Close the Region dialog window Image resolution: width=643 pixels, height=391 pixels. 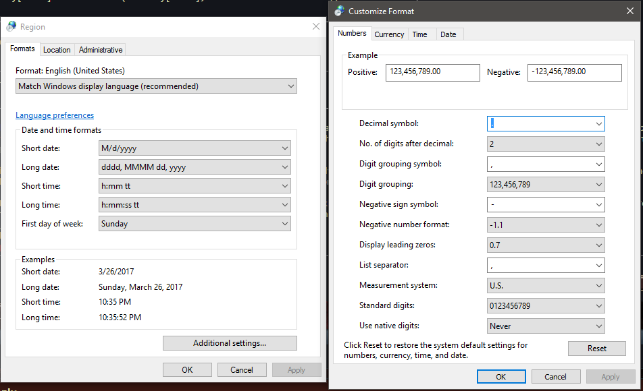click(315, 27)
